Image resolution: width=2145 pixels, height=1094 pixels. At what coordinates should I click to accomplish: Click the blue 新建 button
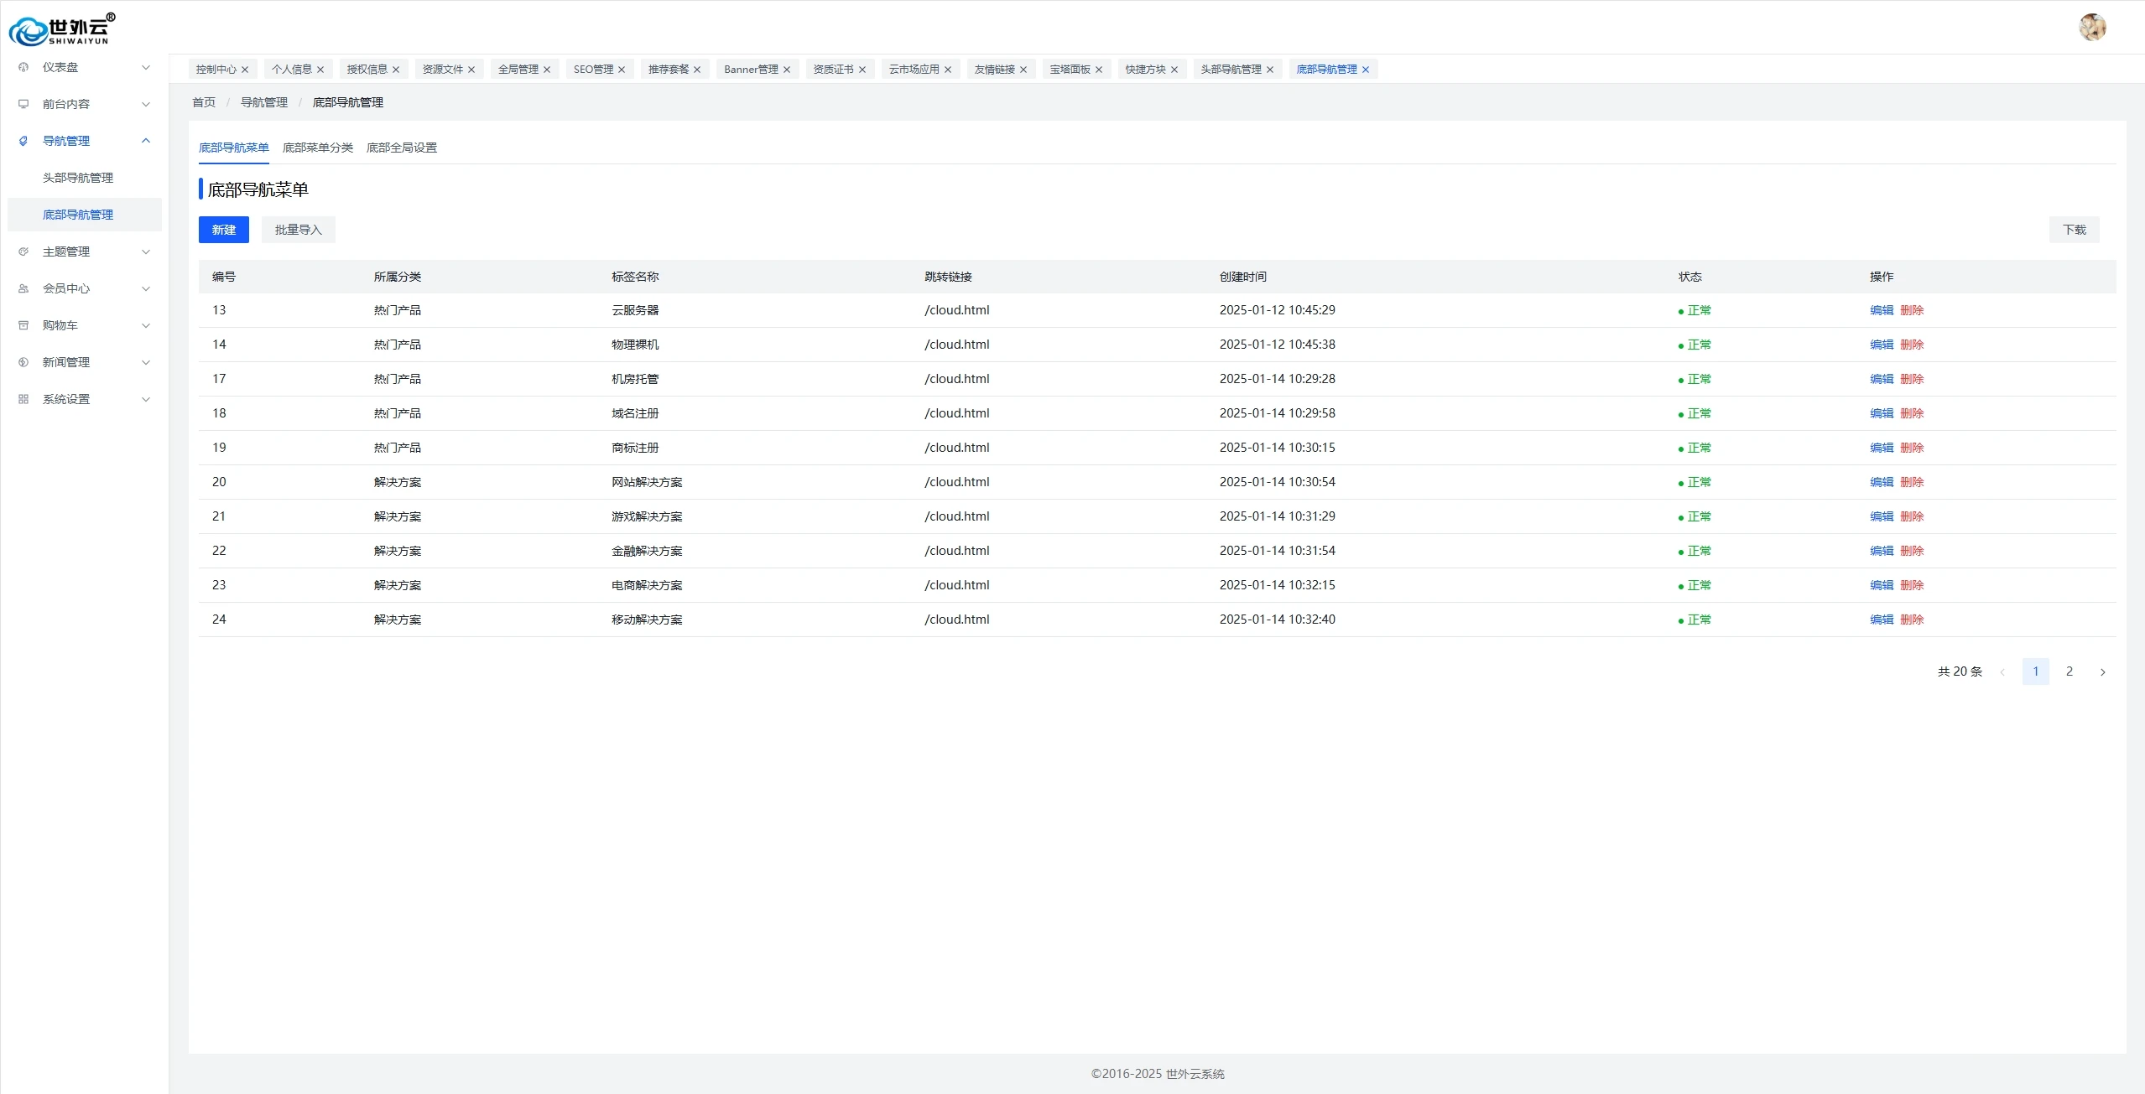(x=223, y=230)
